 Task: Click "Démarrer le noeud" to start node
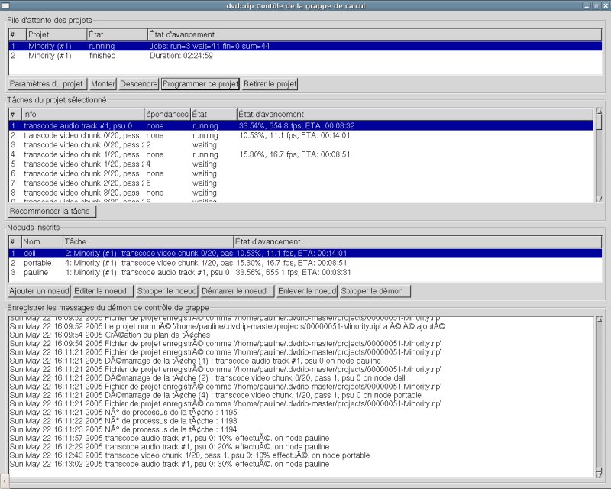tap(238, 291)
